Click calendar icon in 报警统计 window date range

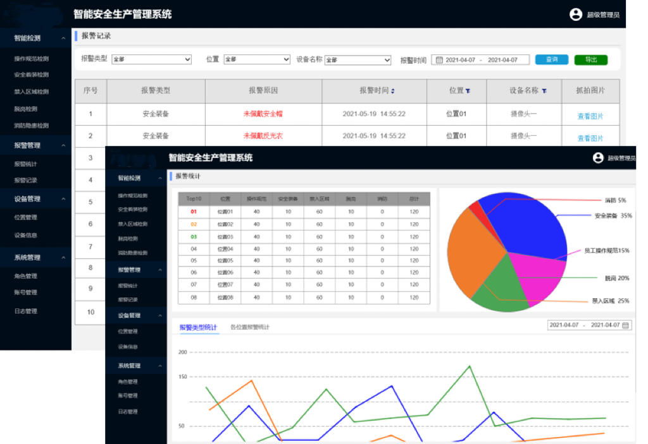[x=625, y=325]
